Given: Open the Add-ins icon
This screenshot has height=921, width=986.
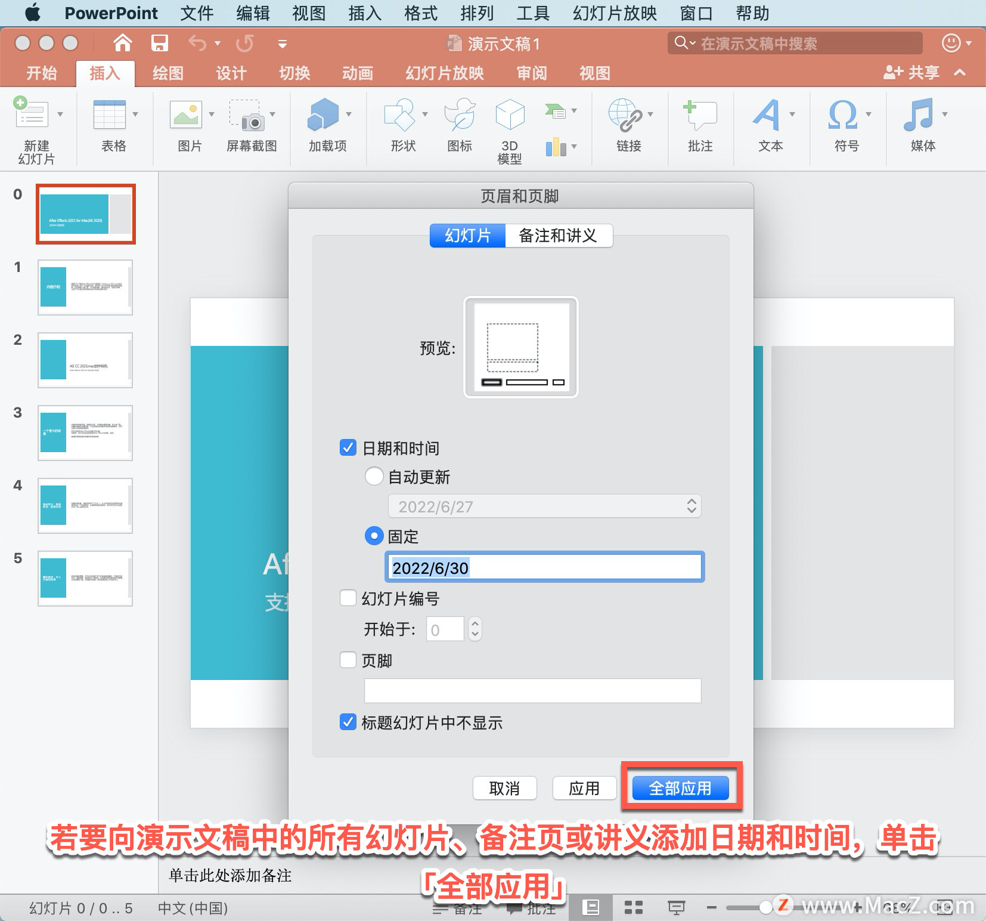Looking at the screenshot, I should point(323,114).
